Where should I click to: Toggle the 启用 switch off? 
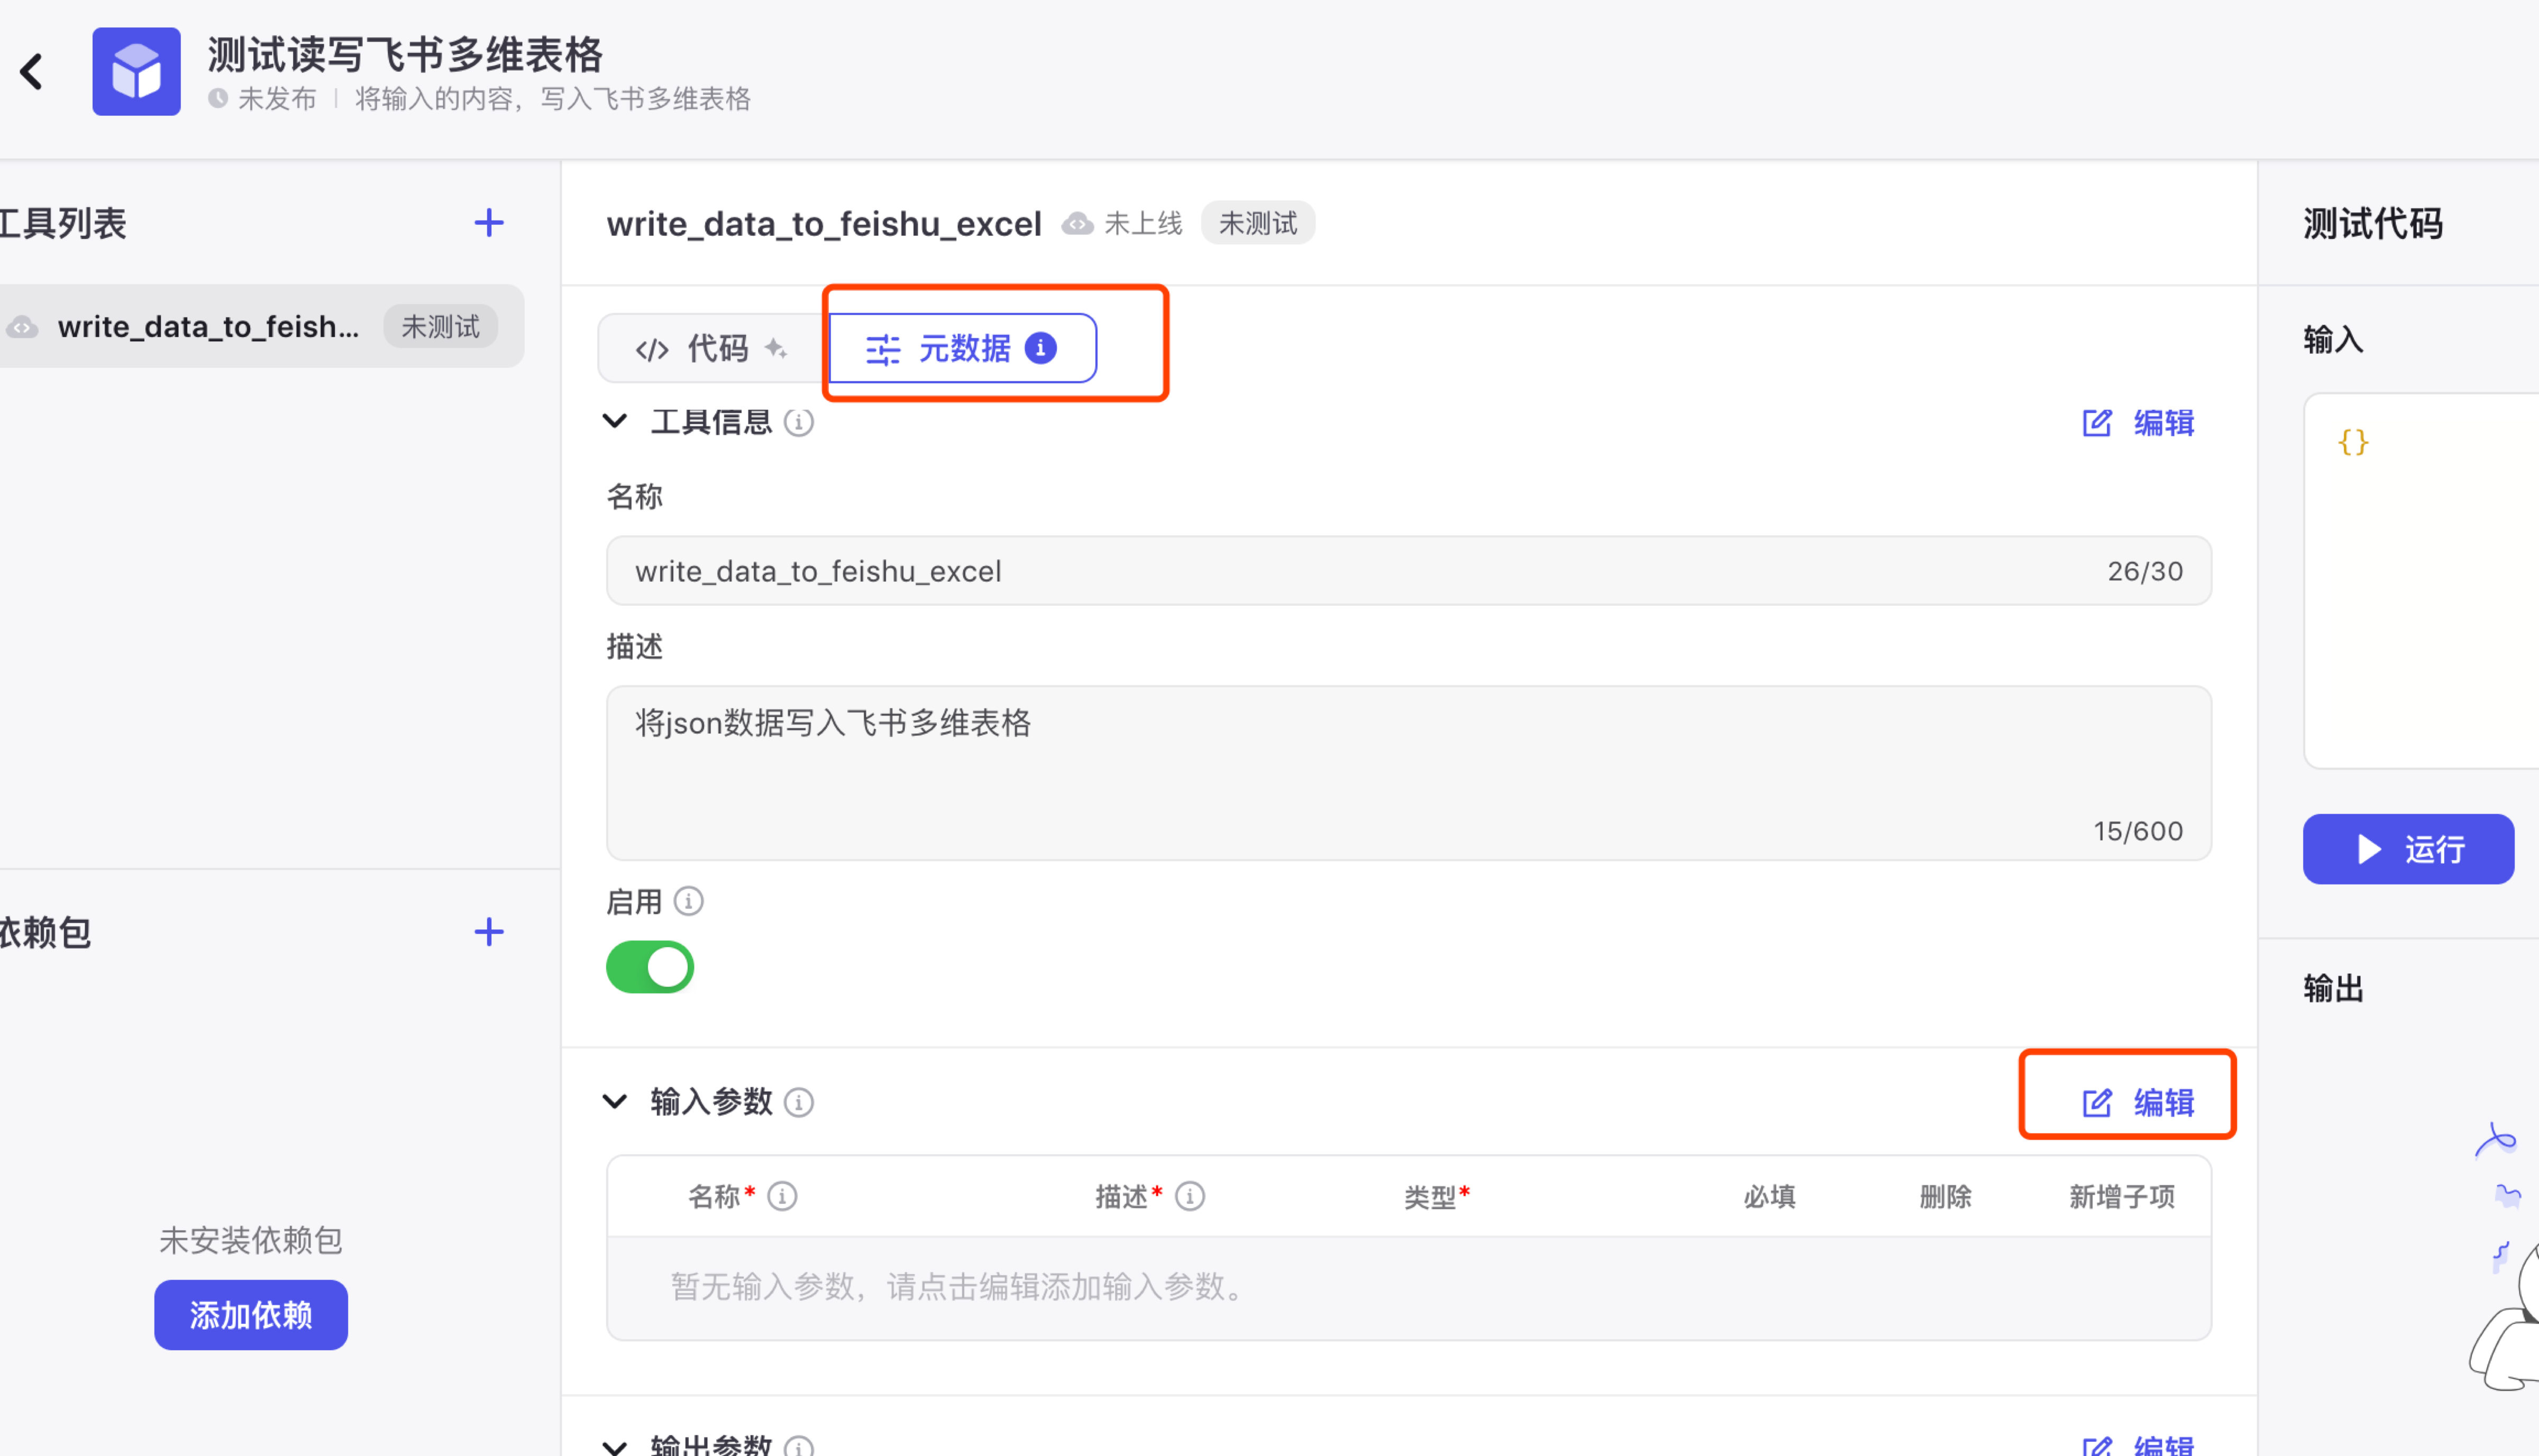(x=650, y=967)
